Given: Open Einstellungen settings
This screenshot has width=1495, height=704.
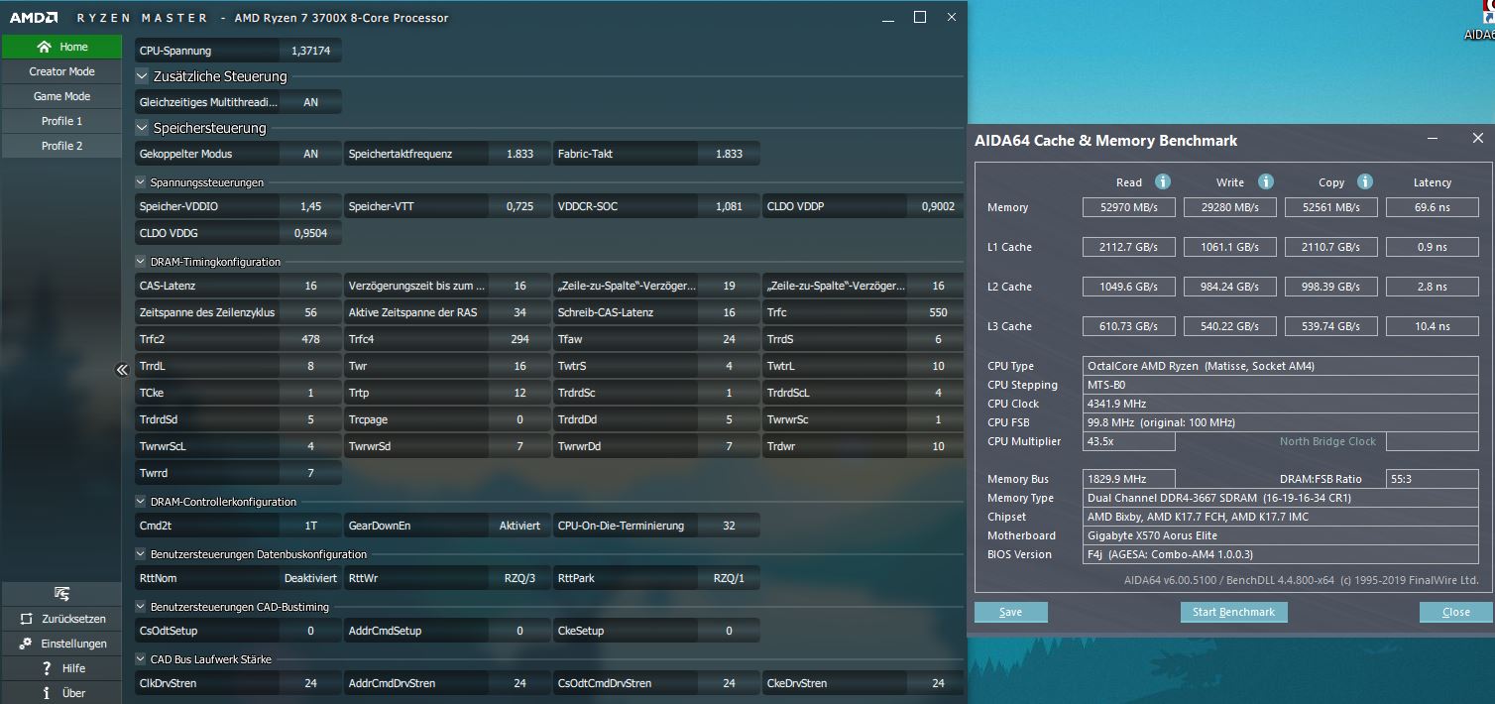Looking at the screenshot, I should [61, 644].
